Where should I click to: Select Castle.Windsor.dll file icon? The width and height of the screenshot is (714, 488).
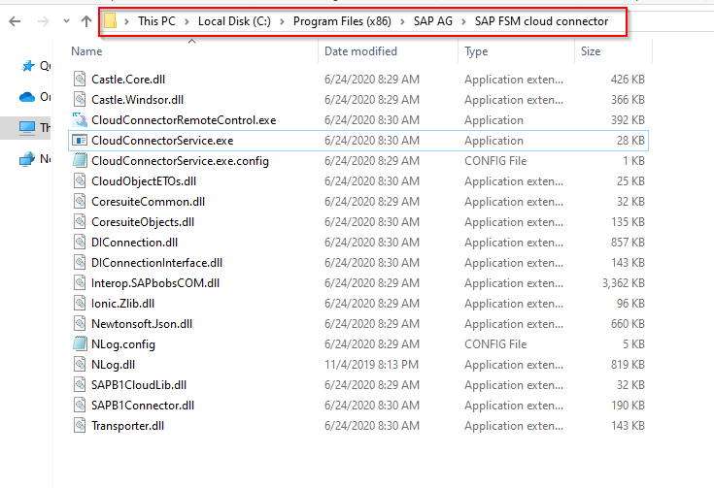pyautogui.click(x=80, y=99)
